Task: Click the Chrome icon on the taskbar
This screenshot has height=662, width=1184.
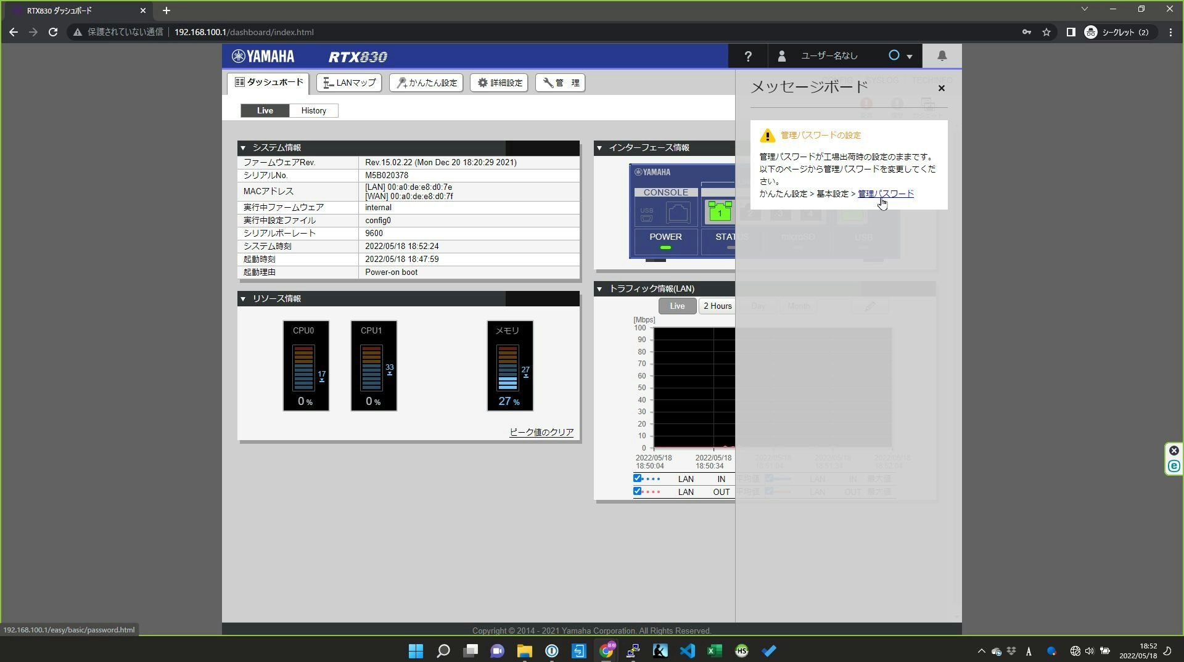Action: tap(606, 651)
